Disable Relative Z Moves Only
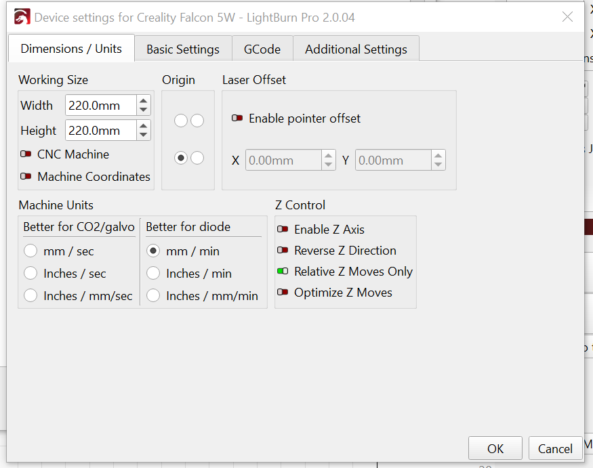 [x=283, y=272]
